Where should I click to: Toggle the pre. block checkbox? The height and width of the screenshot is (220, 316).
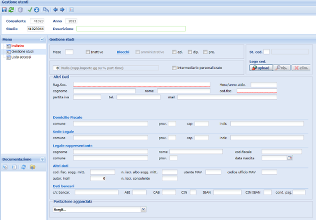tap(205, 52)
